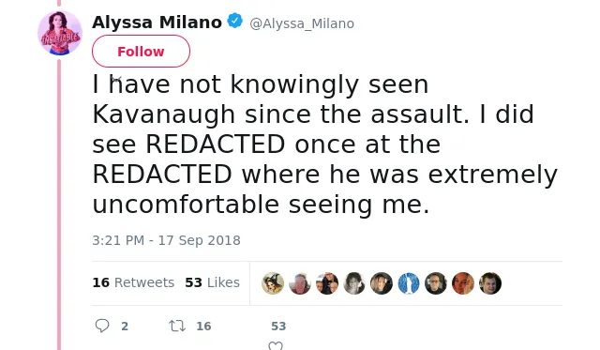The height and width of the screenshot is (350, 600).
Task: Click the reply count 2
Action: [x=125, y=327]
